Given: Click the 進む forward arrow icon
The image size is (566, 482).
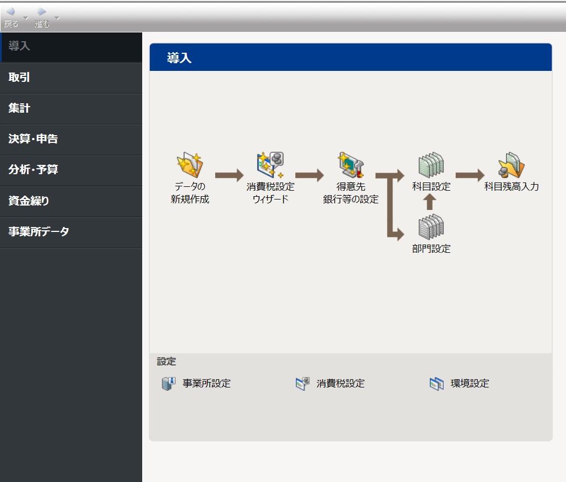Looking at the screenshot, I should (42, 12).
